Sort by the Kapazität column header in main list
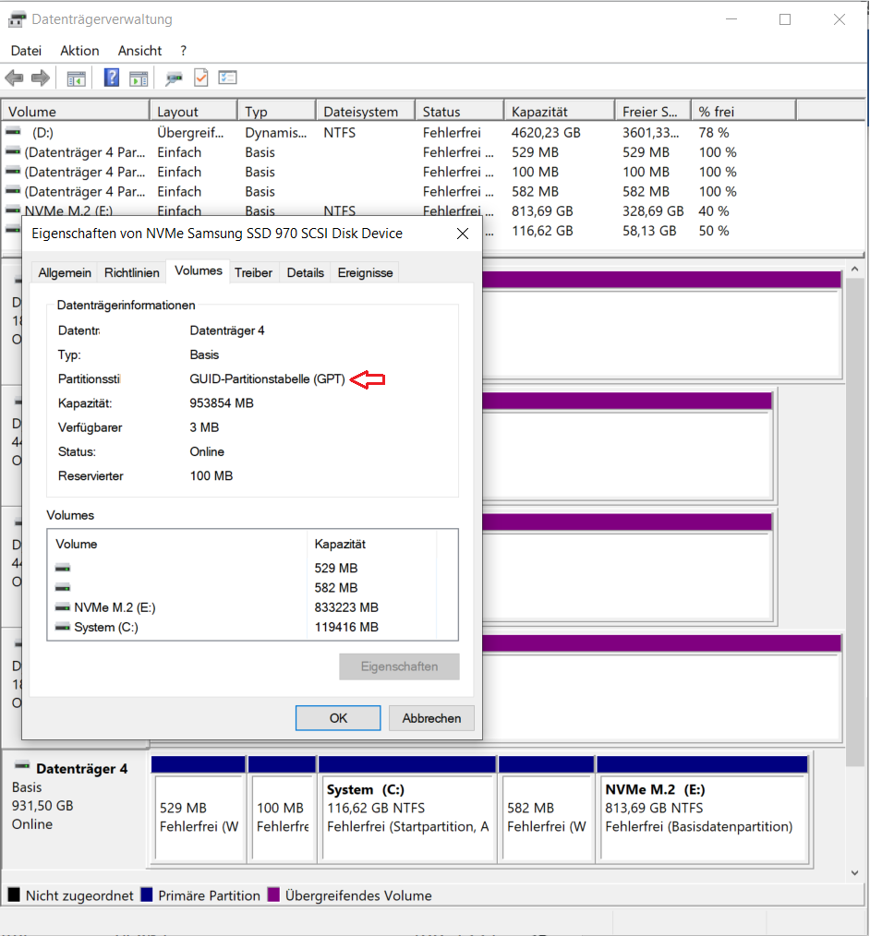870x936 pixels. click(560, 112)
